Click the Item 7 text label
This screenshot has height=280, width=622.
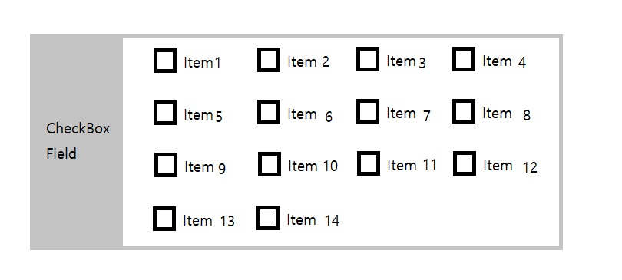pyautogui.click(x=409, y=114)
